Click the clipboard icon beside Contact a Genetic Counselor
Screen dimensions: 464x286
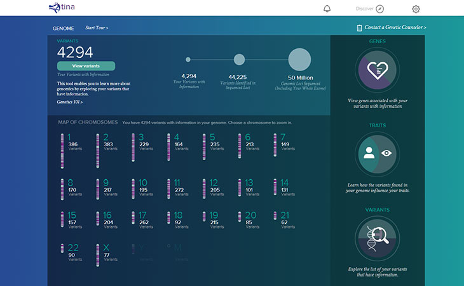click(359, 28)
